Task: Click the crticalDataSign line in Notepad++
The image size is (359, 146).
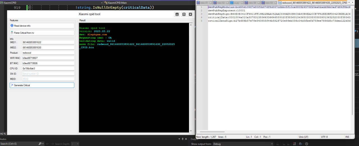Action: click(279, 21)
